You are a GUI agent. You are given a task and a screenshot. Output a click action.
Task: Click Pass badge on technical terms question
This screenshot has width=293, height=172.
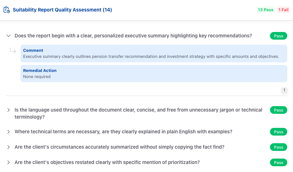pyautogui.click(x=278, y=132)
